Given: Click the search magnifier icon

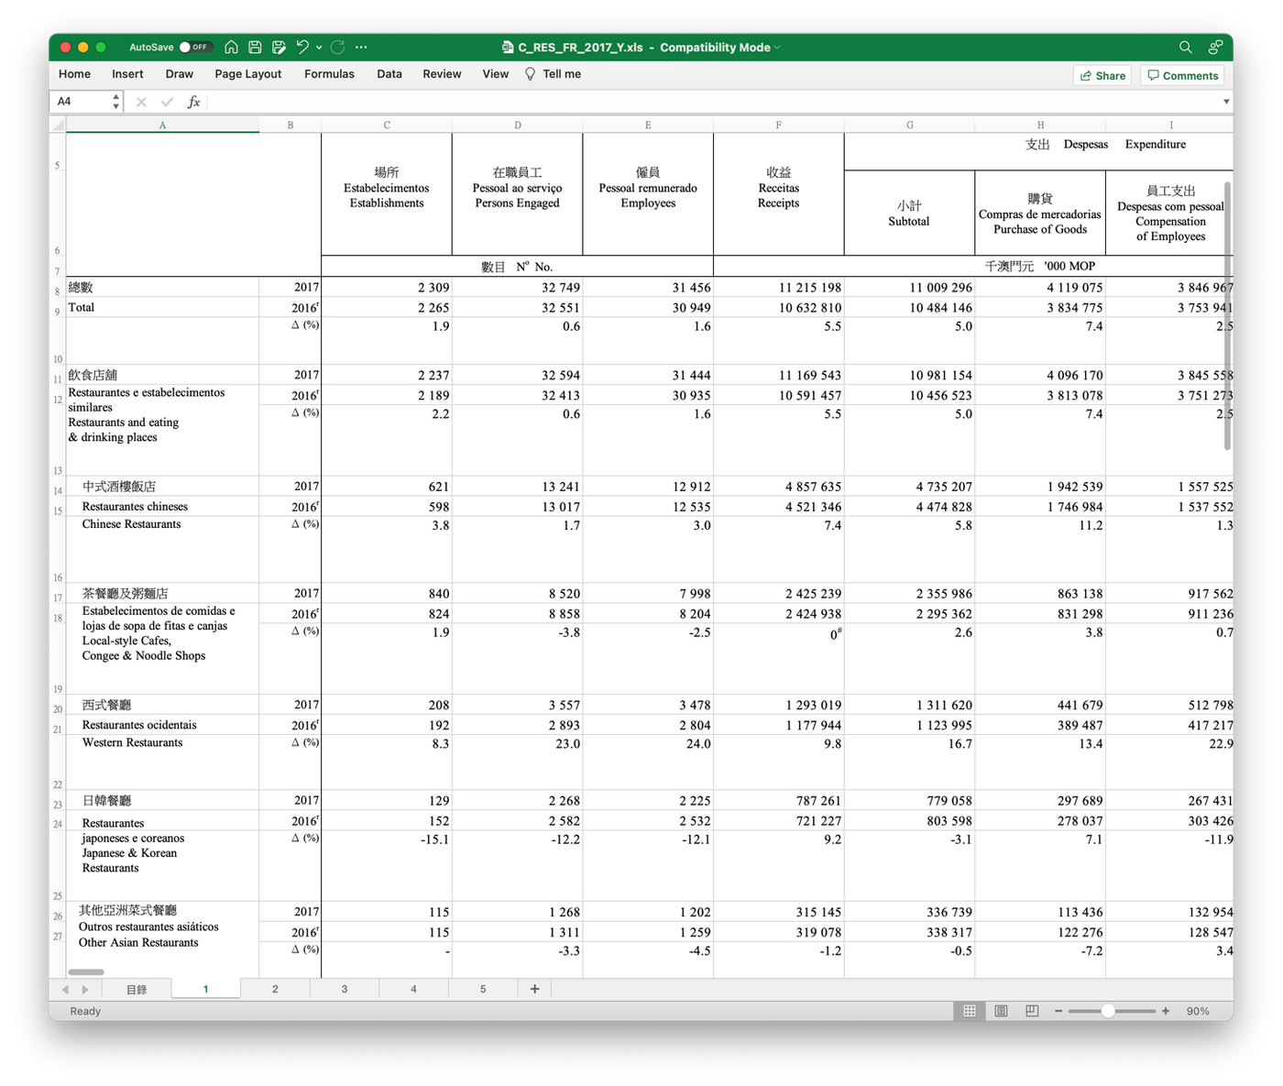Looking at the screenshot, I should (x=1185, y=47).
